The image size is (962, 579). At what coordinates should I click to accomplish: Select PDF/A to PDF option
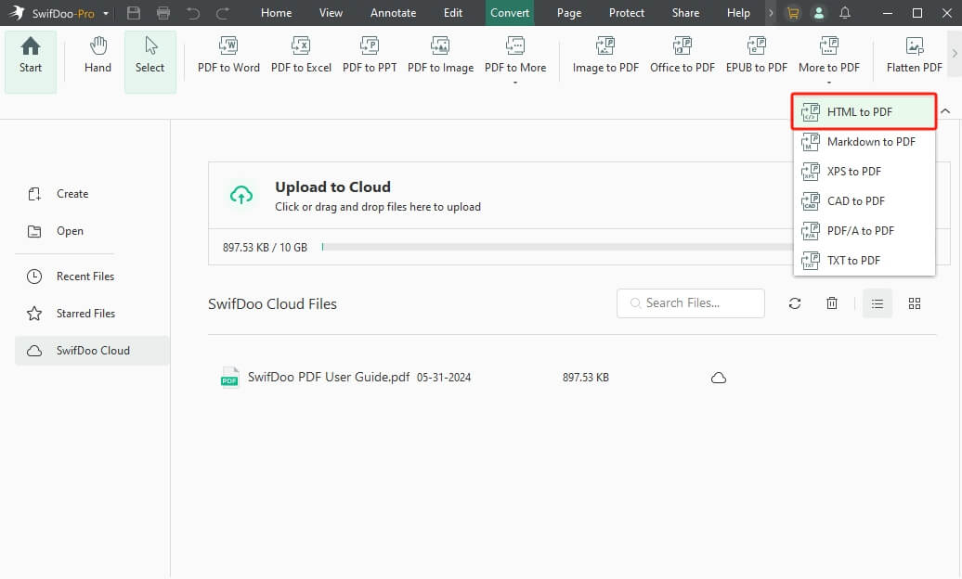[x=864, y=231]
